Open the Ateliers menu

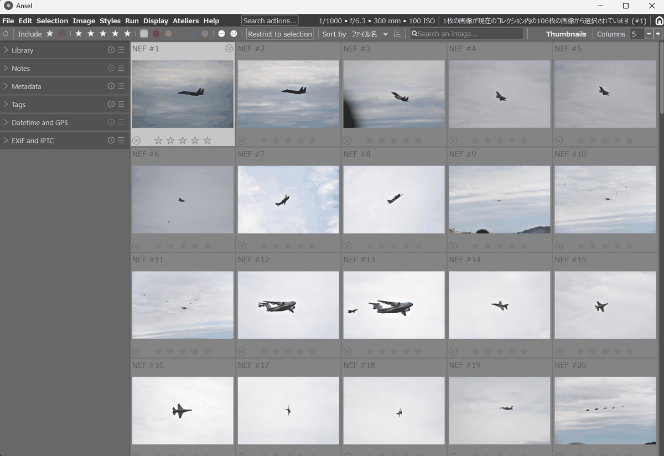point(186,20)
